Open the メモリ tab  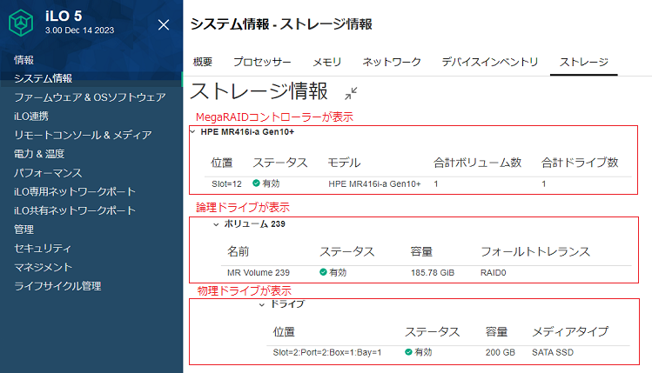click(x=326, y=62)
